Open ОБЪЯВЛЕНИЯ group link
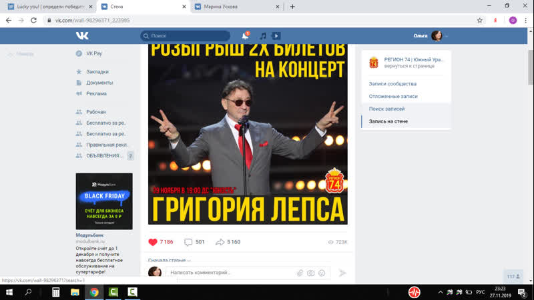 click(104, 156)
